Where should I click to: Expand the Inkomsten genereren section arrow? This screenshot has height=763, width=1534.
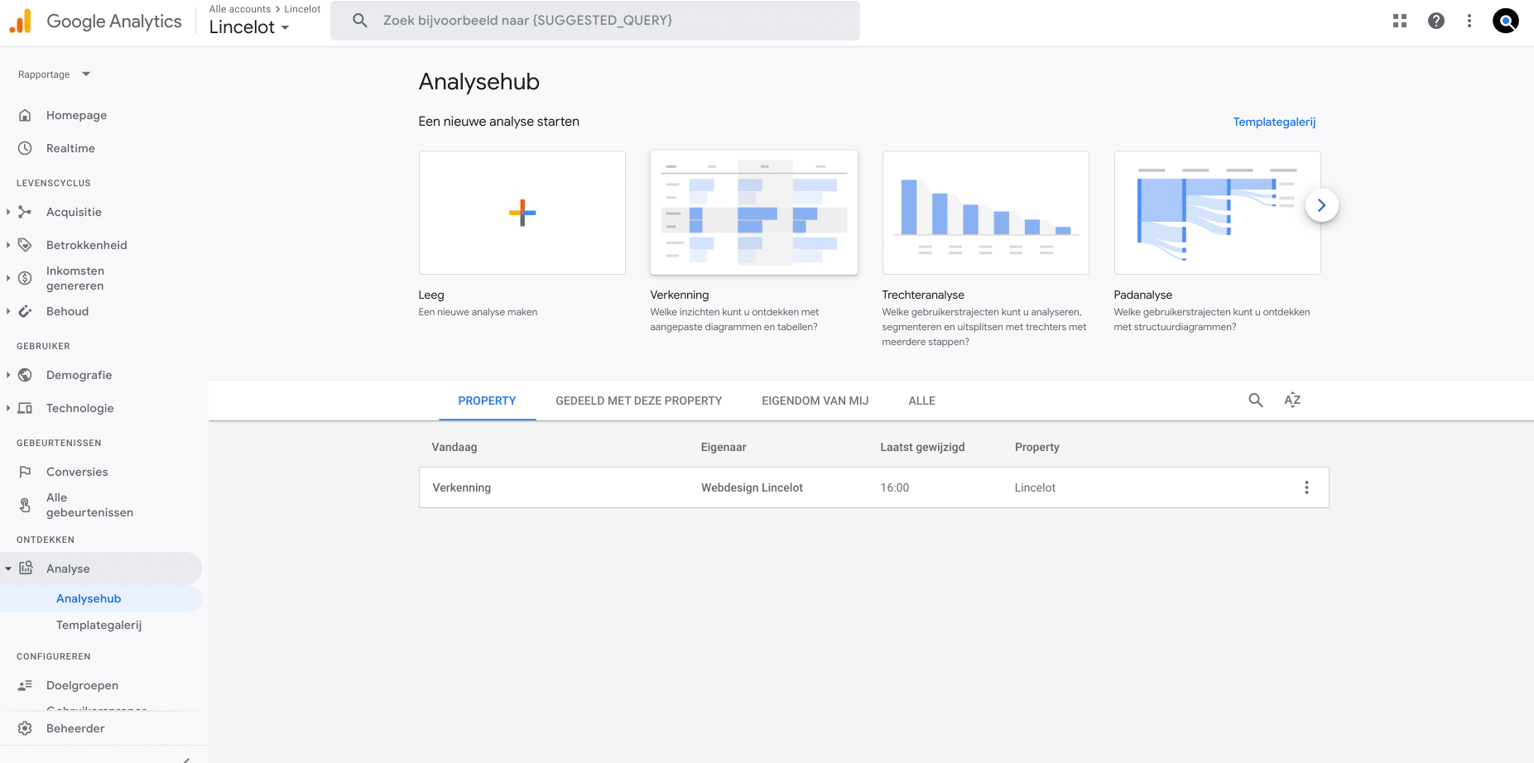click(x=8, y=278)
